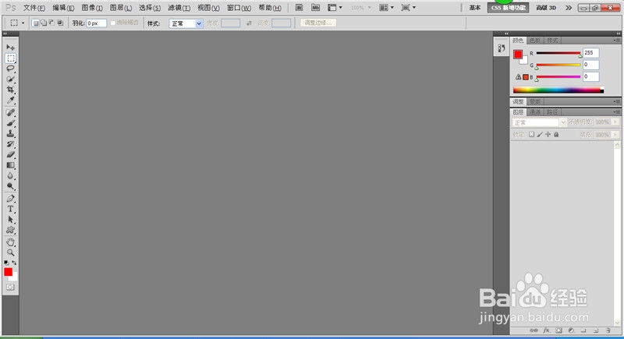Select the Zoom tool

[10, 252]
